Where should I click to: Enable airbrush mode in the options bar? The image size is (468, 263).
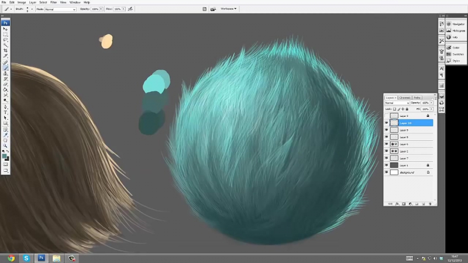(130, 9)
